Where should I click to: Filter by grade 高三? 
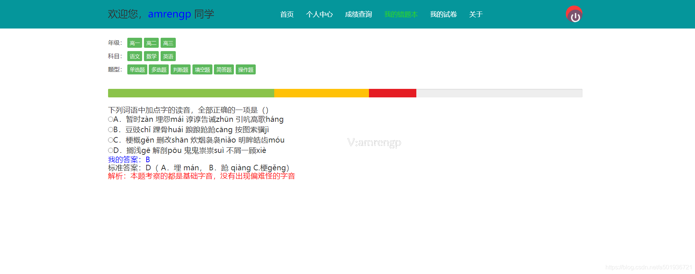tap(168, 43)
